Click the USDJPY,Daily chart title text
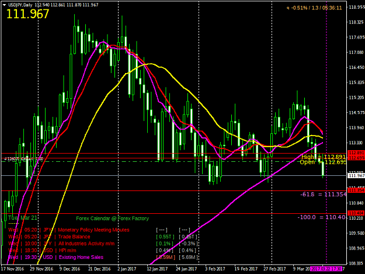The width and height of the screenshot is (365, 274). [x=20, y=5]
